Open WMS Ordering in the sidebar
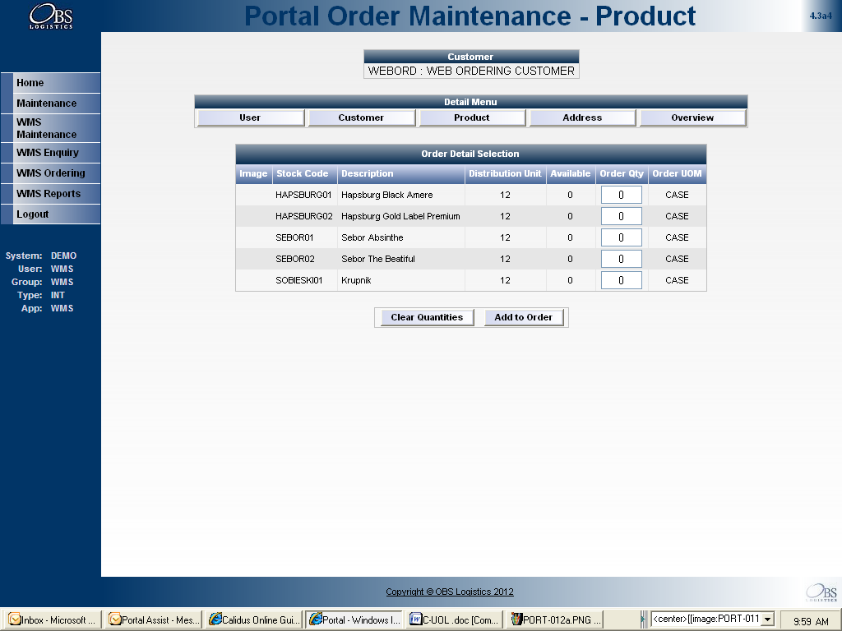Screen dimensions: 842x631 (x=50, y=173)
